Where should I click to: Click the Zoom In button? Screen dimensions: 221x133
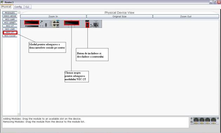[x=53, y=16]
